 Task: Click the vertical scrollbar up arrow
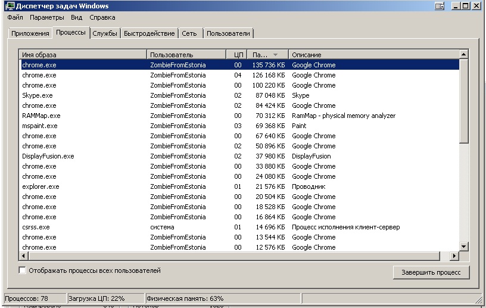coord(463,54)
